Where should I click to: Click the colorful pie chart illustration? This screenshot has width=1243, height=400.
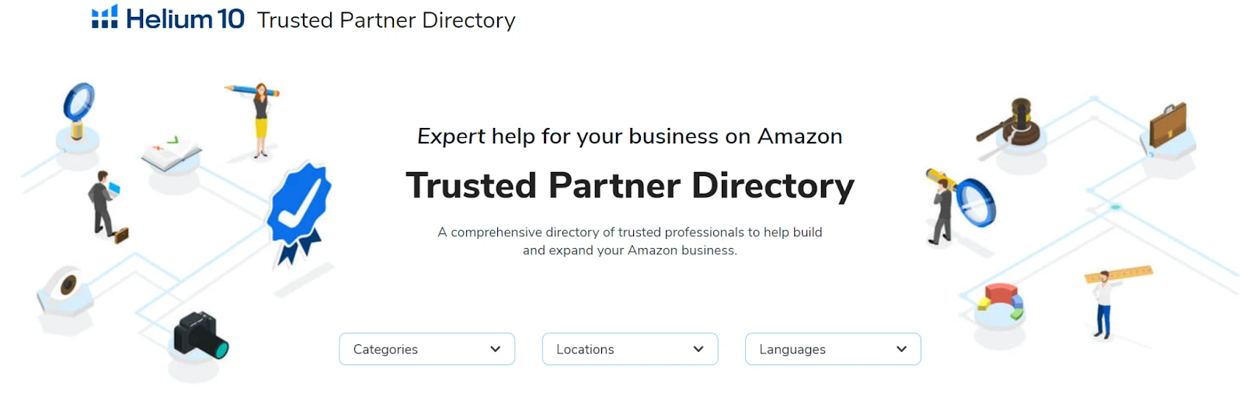click(x=1001, y=302)
